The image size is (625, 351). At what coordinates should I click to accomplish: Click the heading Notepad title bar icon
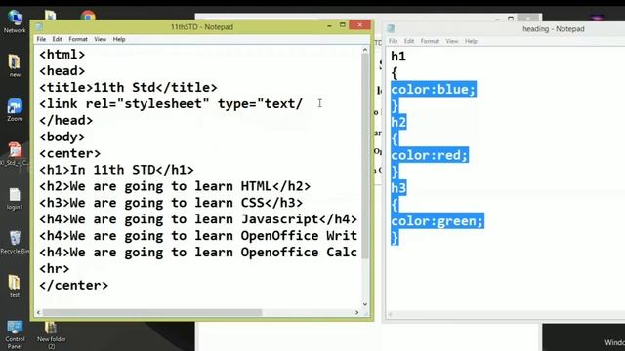[391, 28]
